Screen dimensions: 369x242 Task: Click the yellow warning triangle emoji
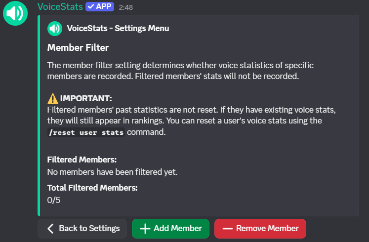tap(53, 98)
